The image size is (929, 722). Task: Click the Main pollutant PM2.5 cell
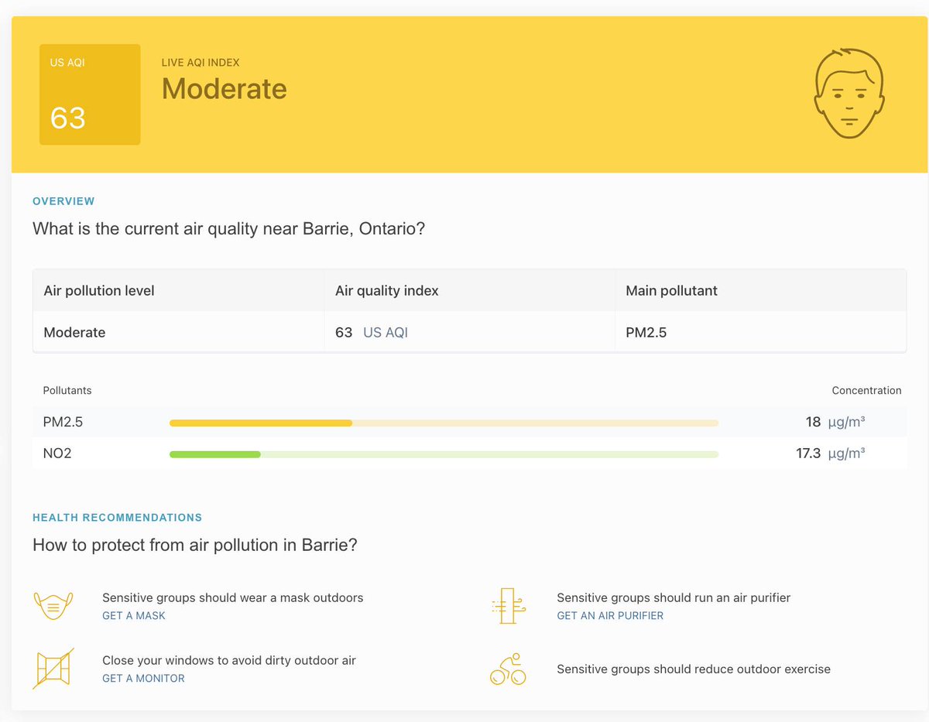tap(647, 332)
